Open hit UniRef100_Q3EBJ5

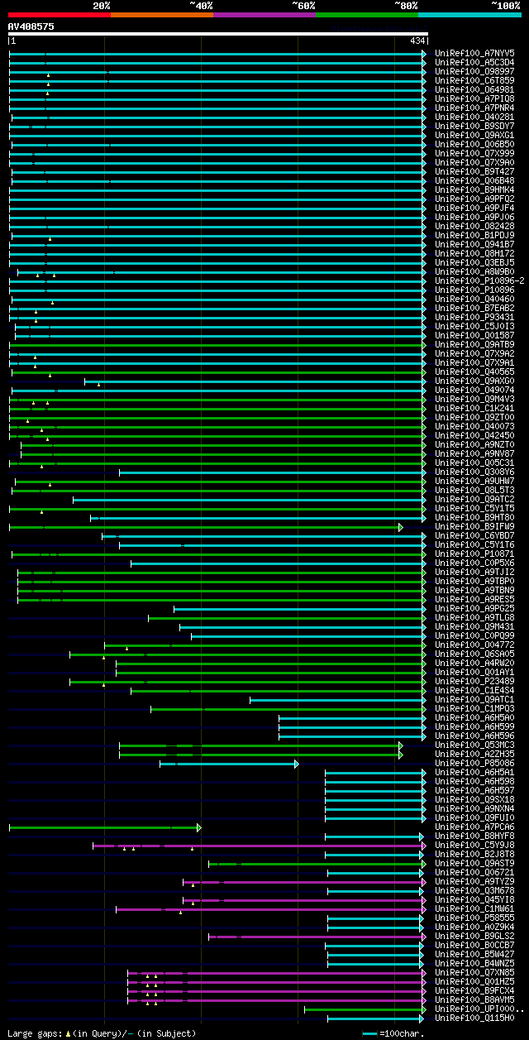pos(474,262)
